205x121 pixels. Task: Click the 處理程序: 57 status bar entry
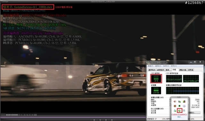[x=152, y=119]
